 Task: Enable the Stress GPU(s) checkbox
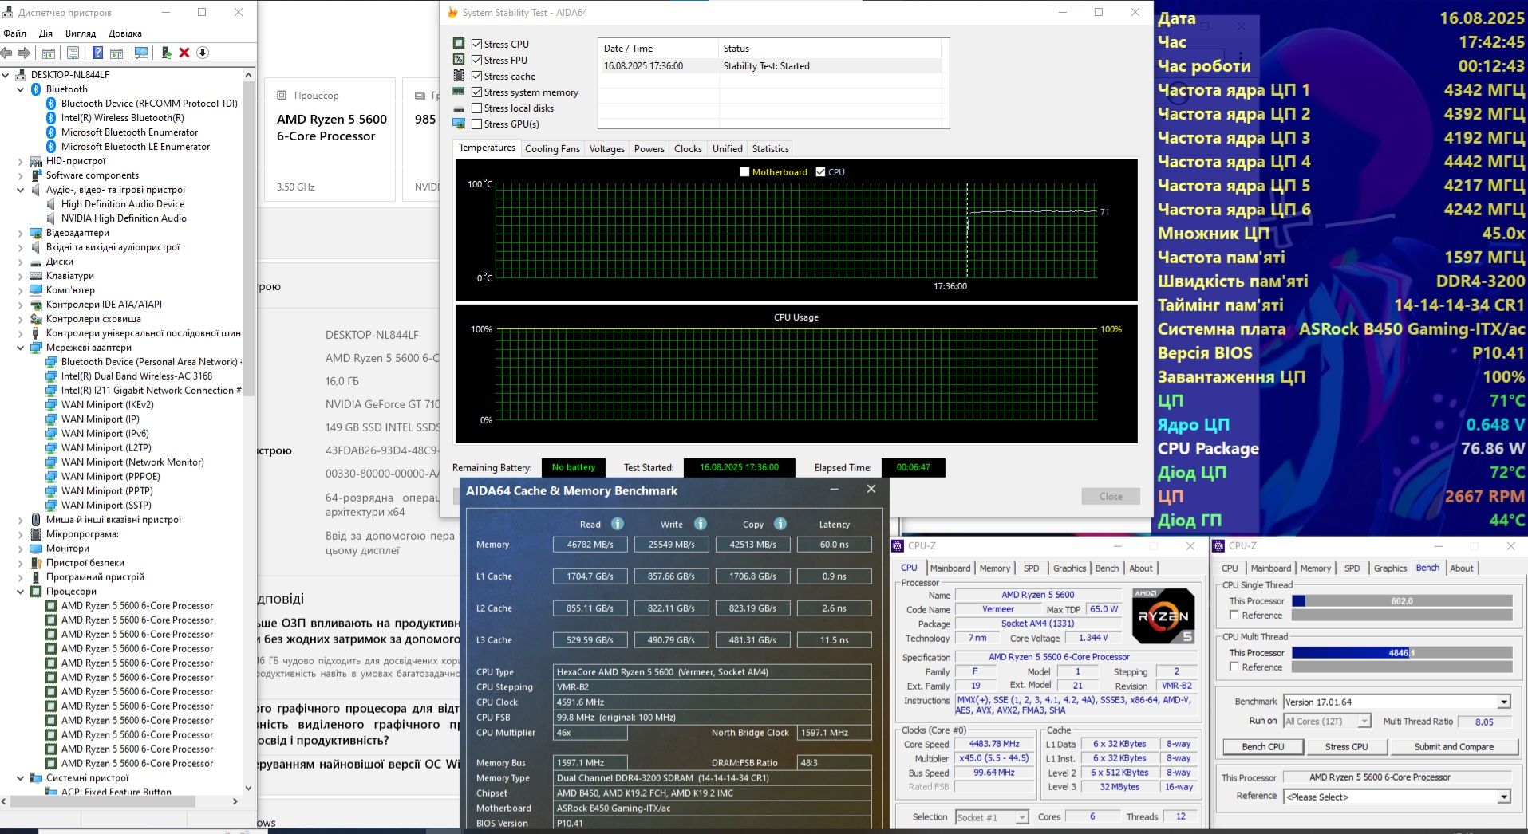[x=476, y=124]
